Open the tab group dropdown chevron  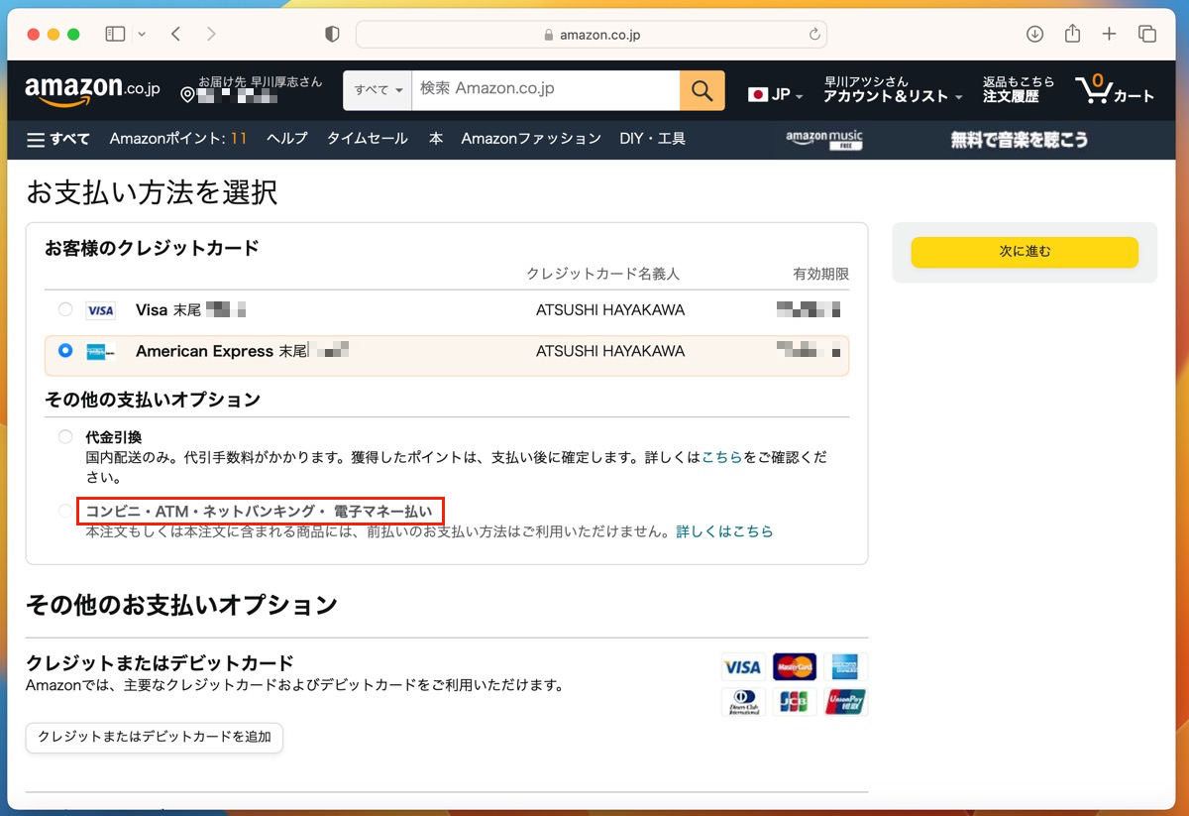pyautogui.click(x=142, y=34)
